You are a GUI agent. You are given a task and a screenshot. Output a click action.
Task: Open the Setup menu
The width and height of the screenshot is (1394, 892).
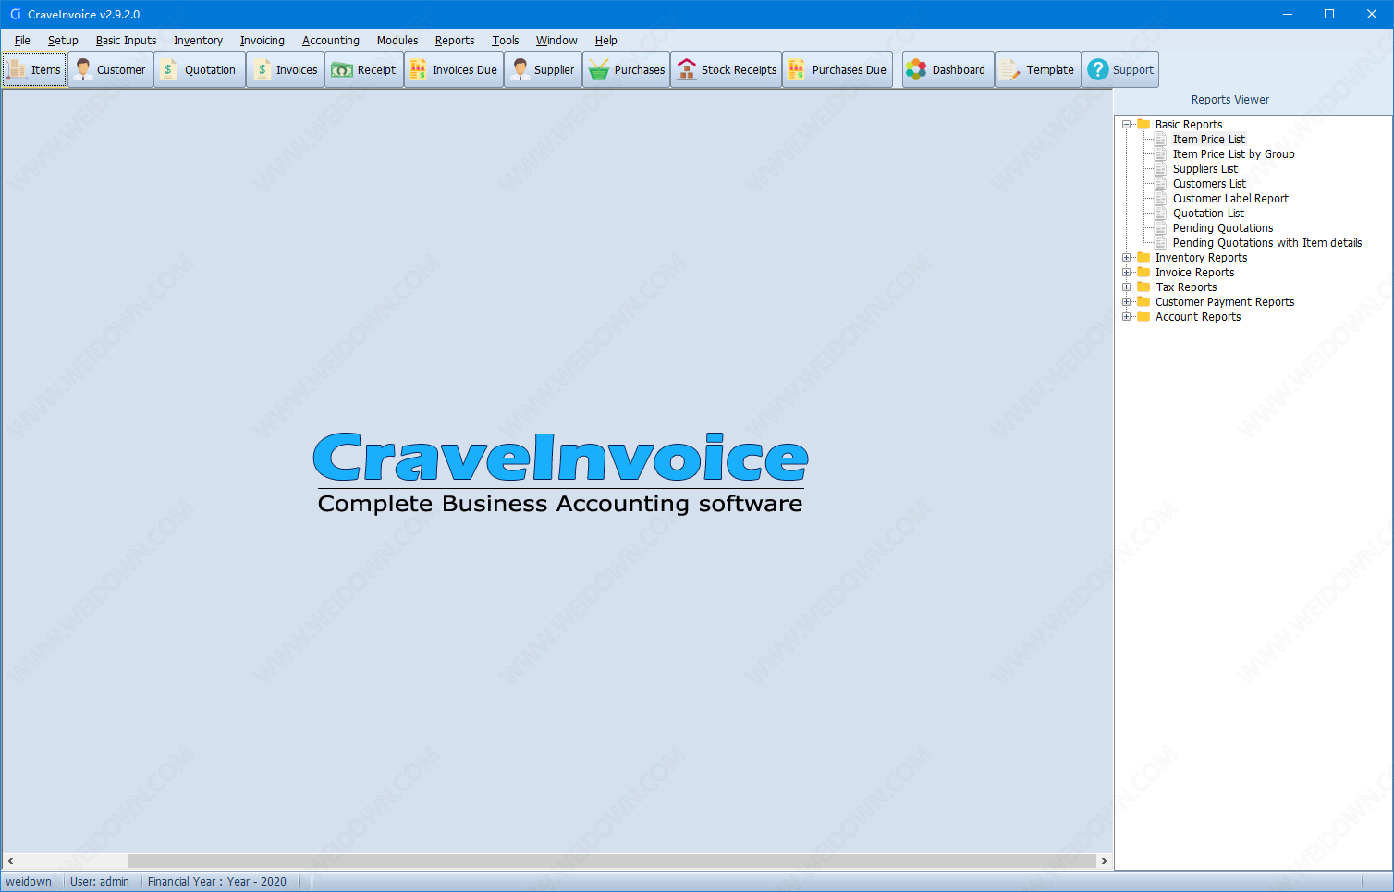tap(63, 41)
